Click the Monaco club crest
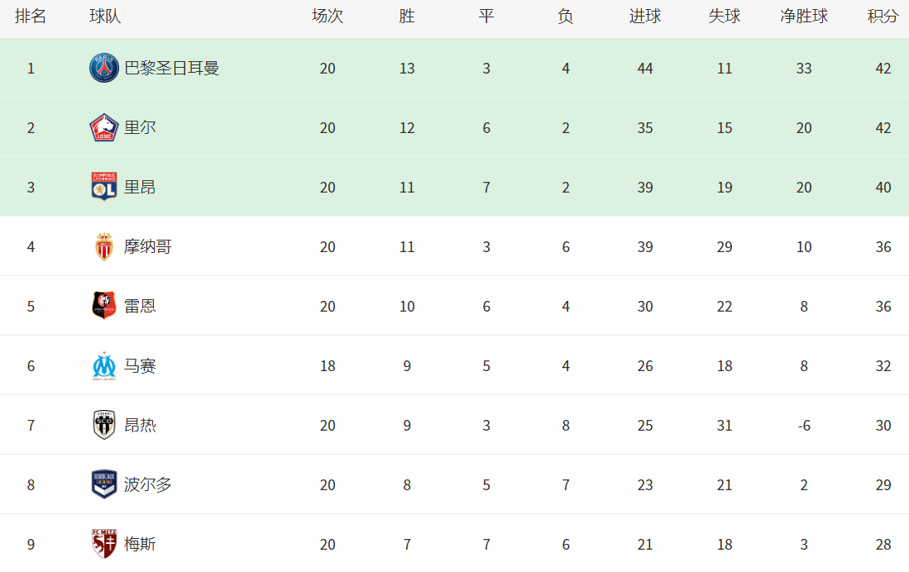 tap(104, 247)
